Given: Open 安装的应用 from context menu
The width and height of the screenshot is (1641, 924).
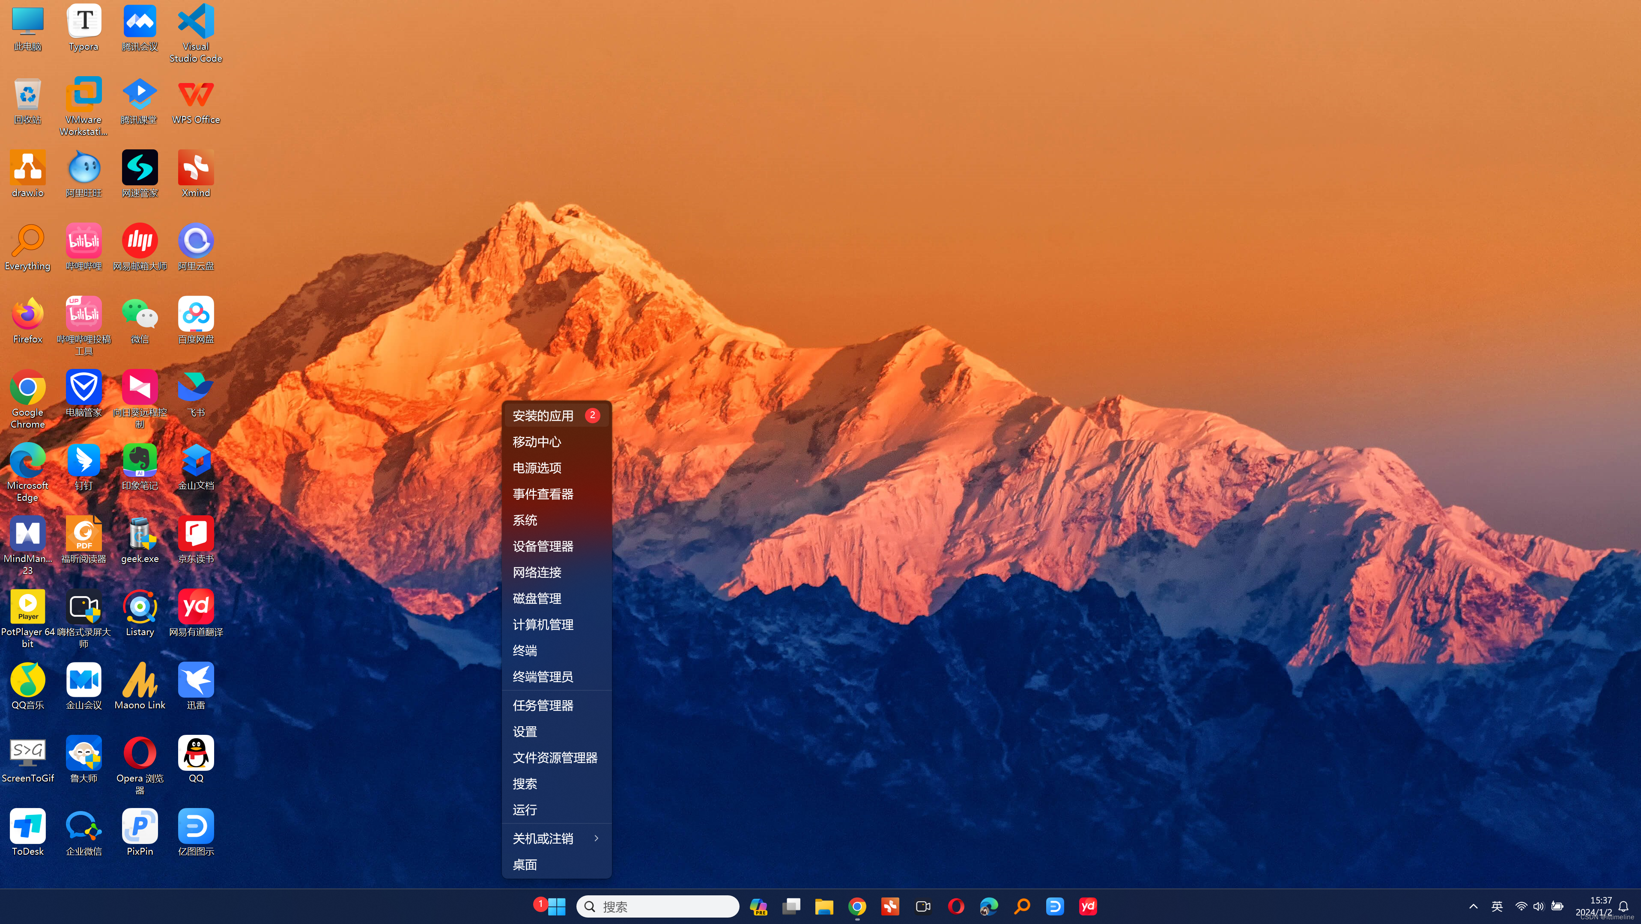Looking at the screenshot, I should [x=556, y=416].
